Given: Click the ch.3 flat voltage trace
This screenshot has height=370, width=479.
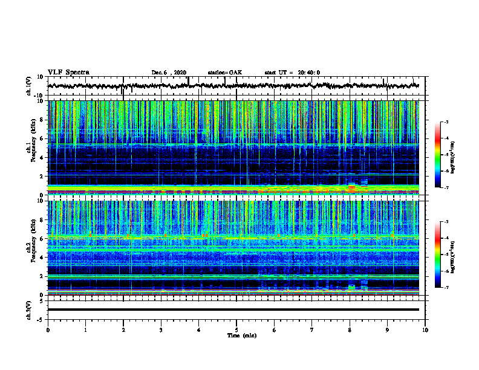Looking at the screenshot, I should 233,310.
